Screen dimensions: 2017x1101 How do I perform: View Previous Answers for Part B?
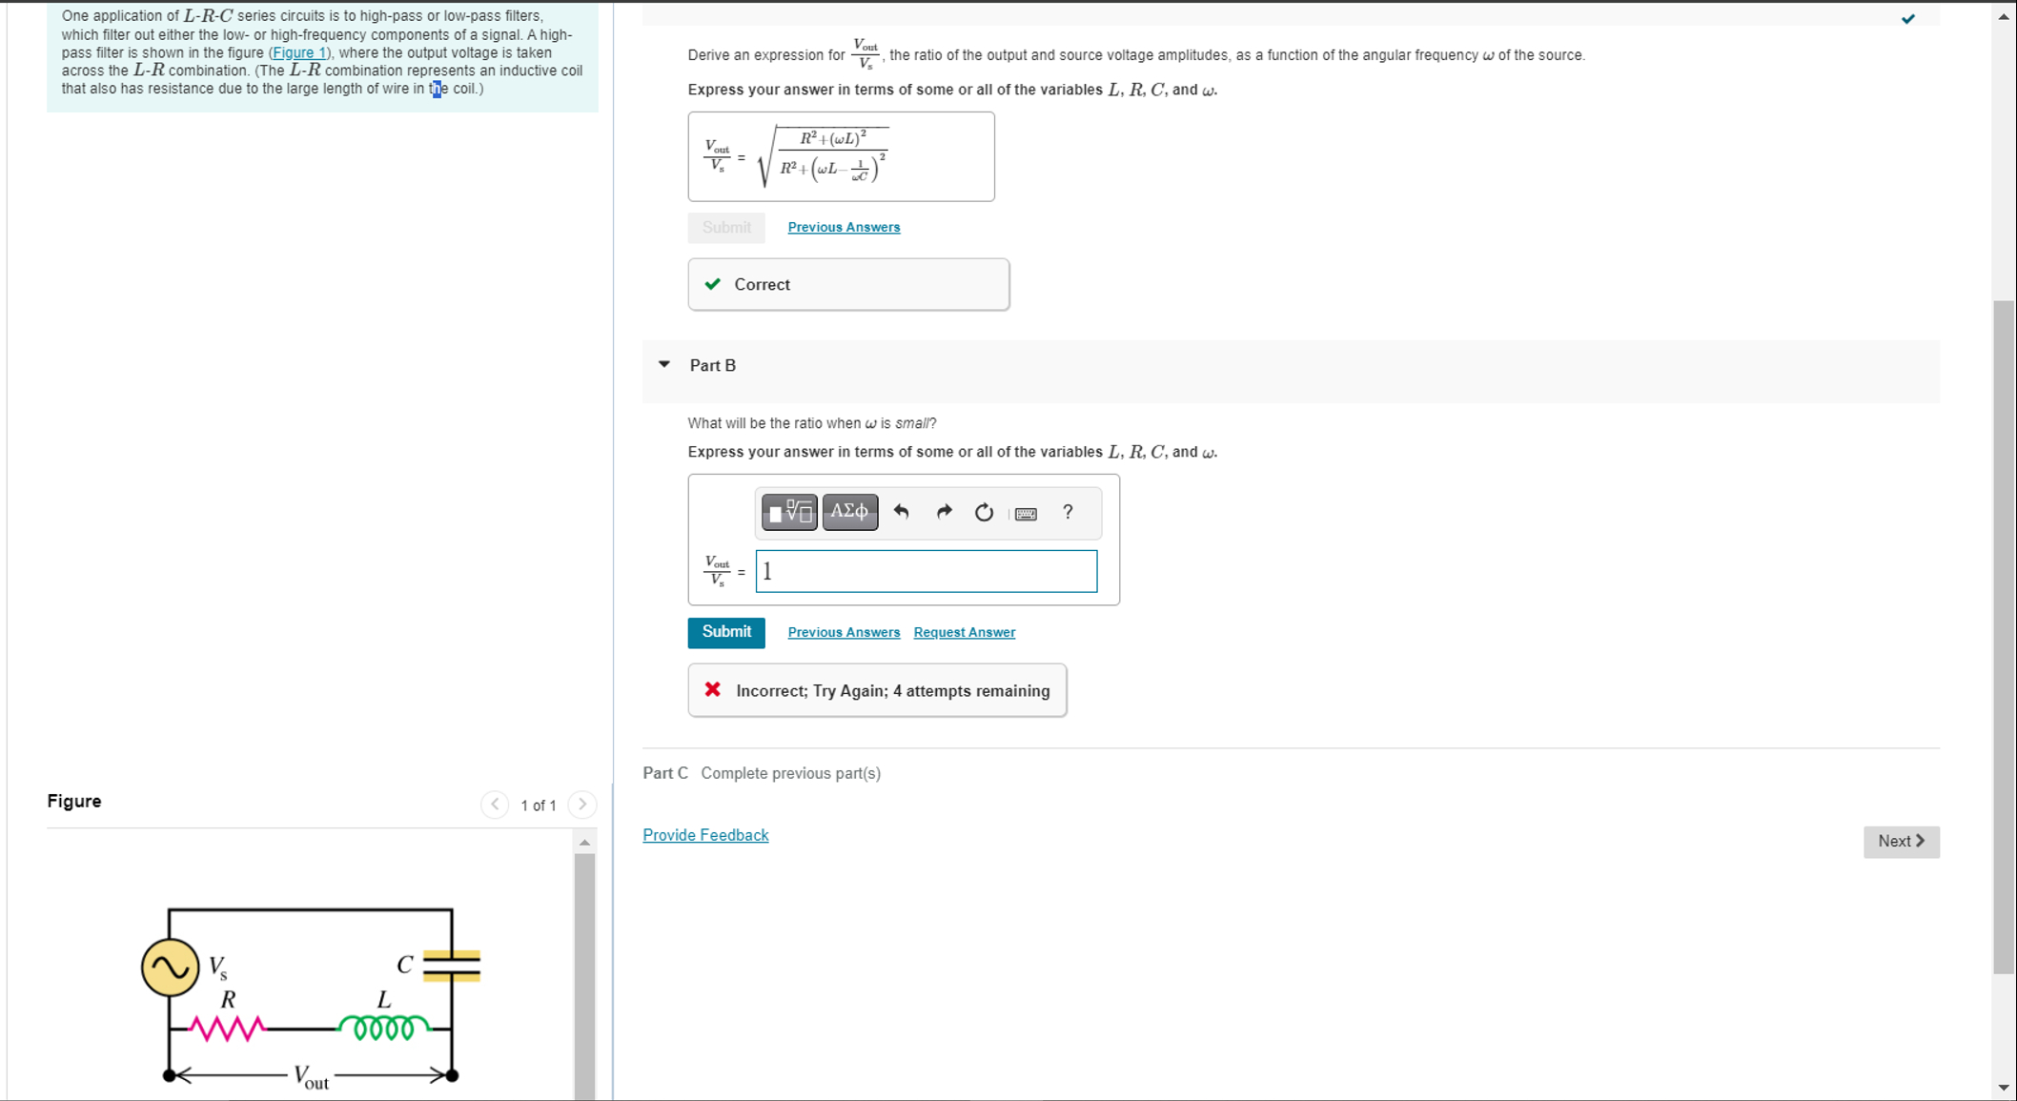(844, 632)
